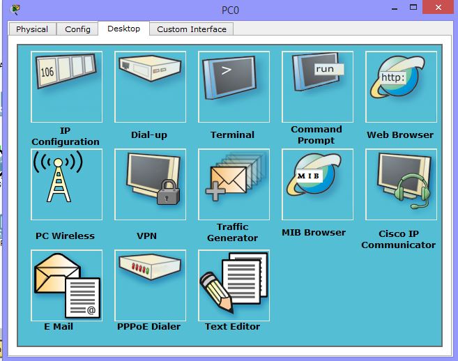Click the "IP Configuration" label

tap(66, 136)
